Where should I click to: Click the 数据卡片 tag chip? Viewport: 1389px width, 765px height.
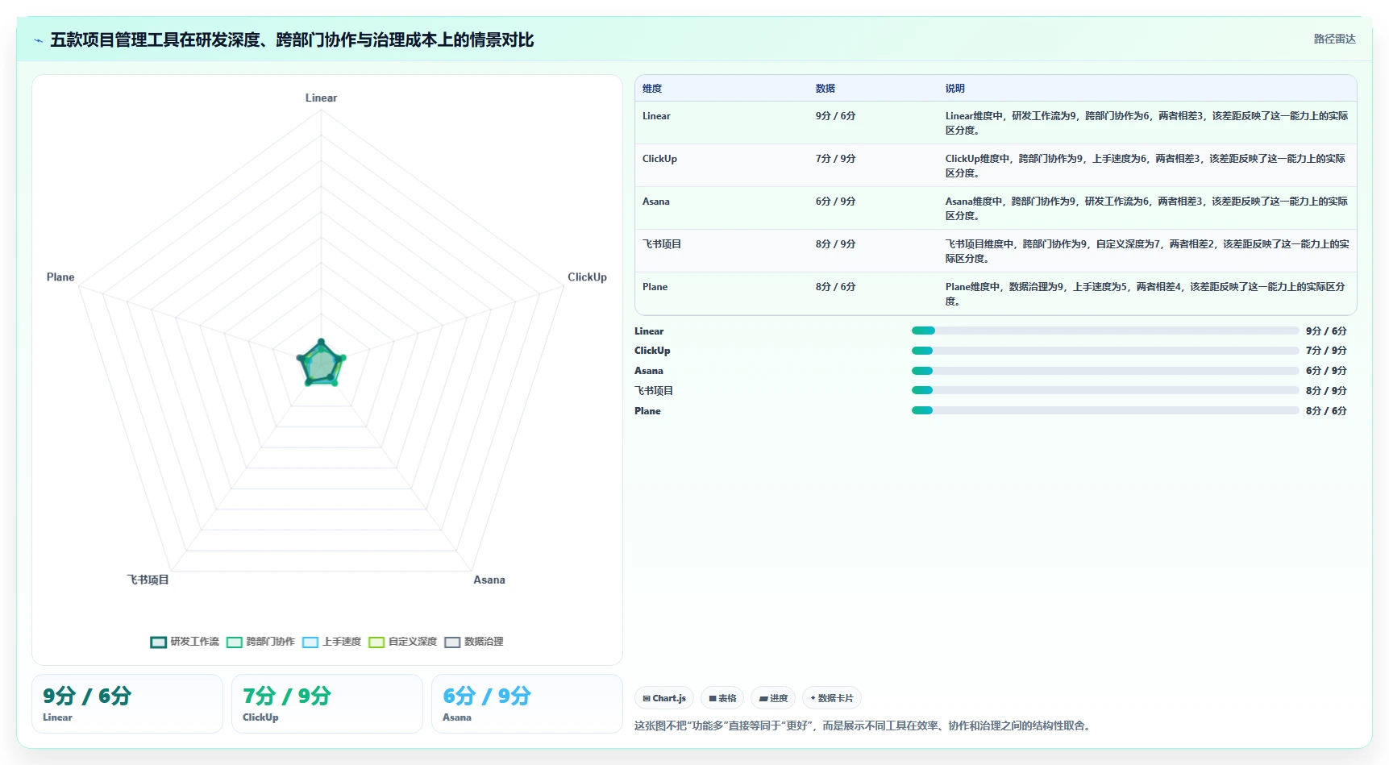coord(831,698)
